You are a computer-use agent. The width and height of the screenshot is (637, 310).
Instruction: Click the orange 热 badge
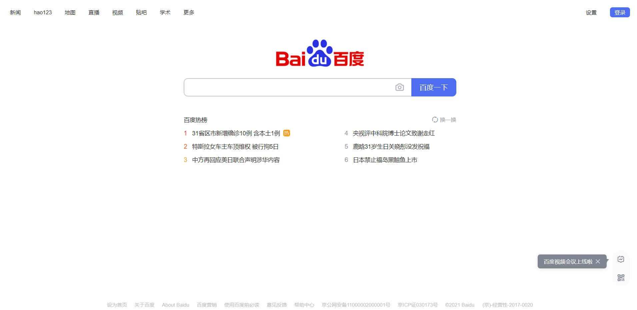pyautogui.click(x=287, y=133)
